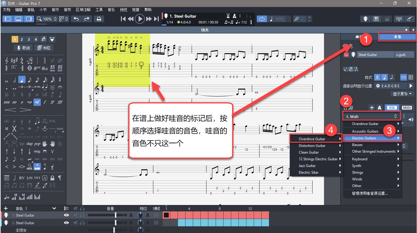Select the mezzo-forte mf dynamic
The image size is (417, 233).
tap(37, 102)
